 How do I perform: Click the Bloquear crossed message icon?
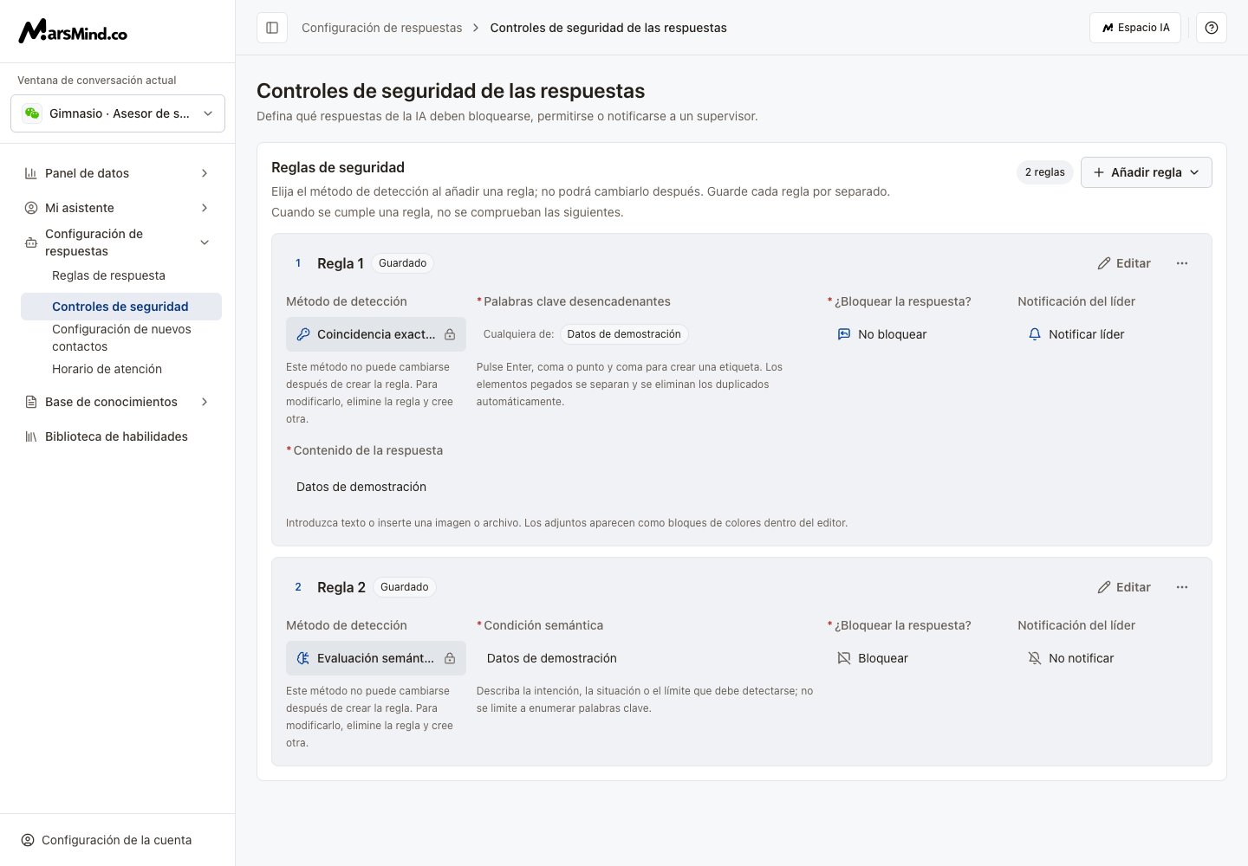844,658
